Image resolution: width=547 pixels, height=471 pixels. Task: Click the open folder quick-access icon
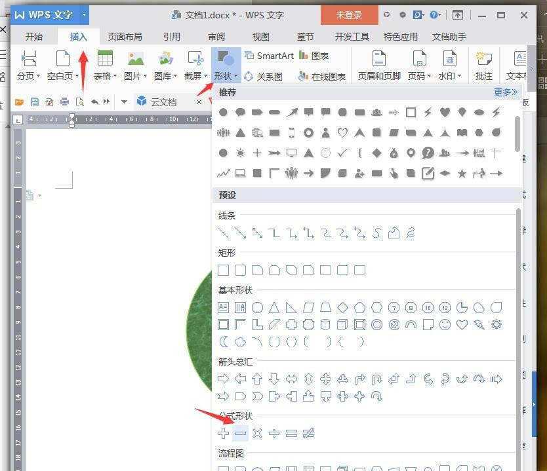pos(20,102)
